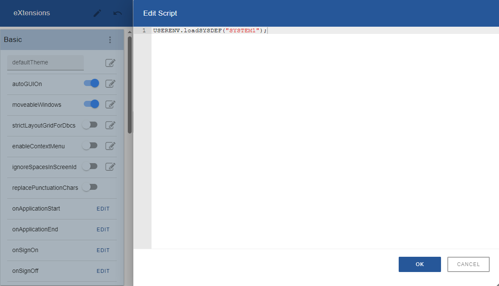The image size is (499, 286).
Task: Click edit icon for autoGUIOn setting
Action: click(x=110, y=84)
